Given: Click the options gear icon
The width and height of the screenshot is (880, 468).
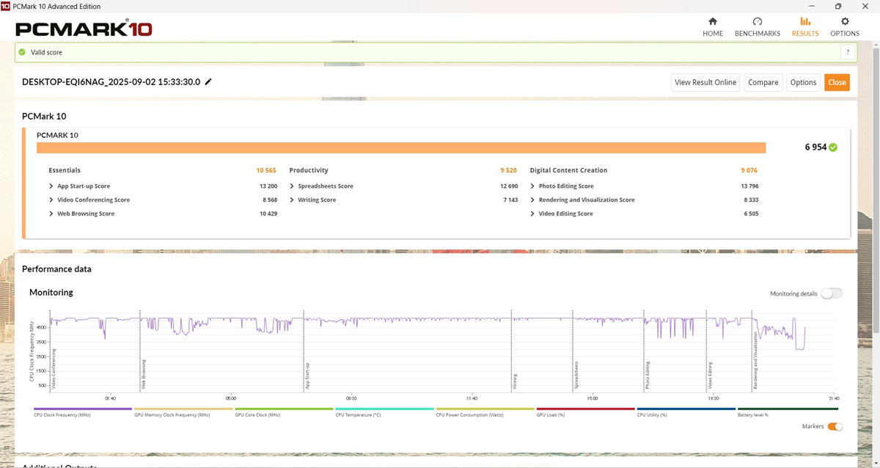Looking at the screenshot, I should pos(845,21).
